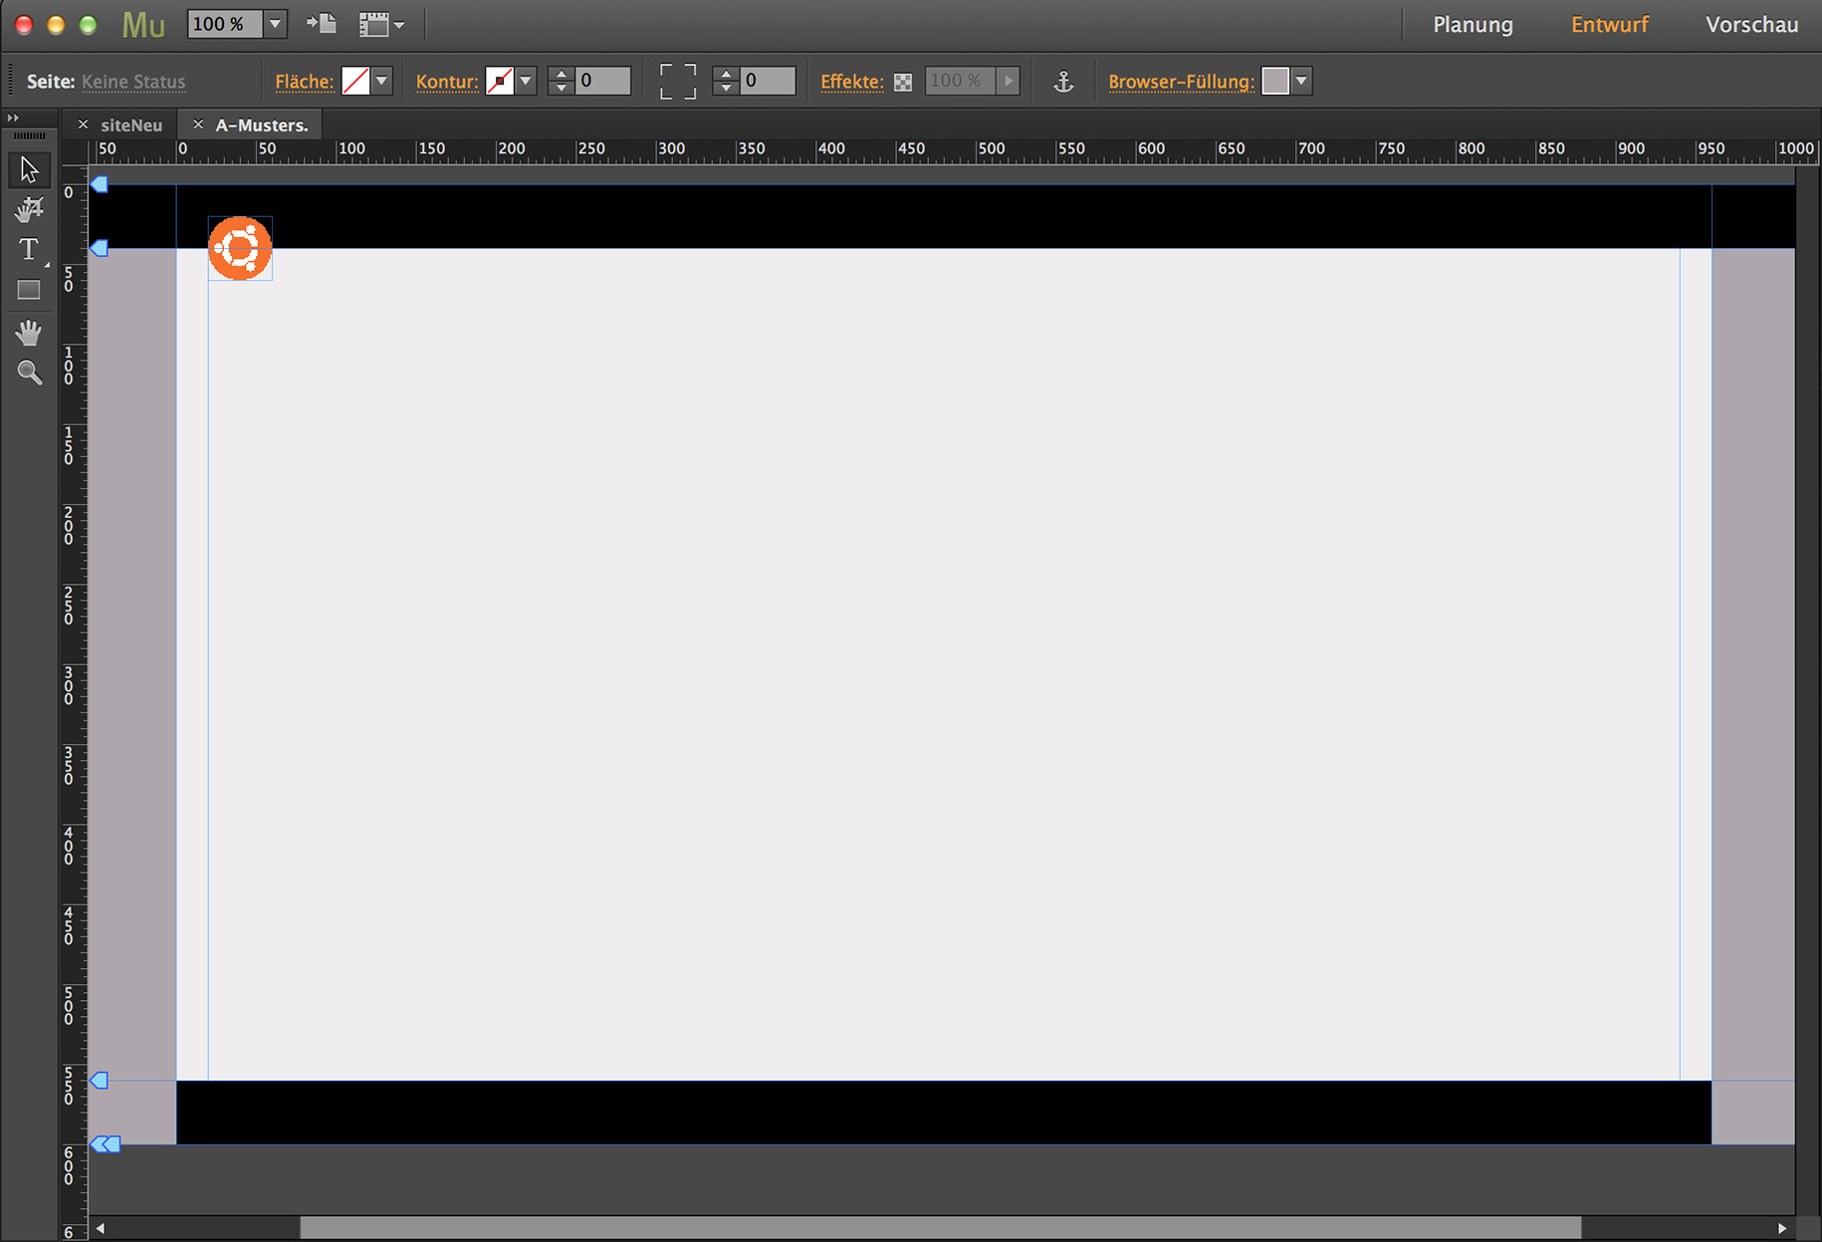
Task: Click the opacity 100 % field
Action: click(x=961, y=81)
